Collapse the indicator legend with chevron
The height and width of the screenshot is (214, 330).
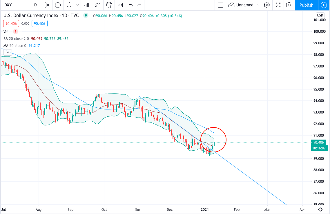click(7, 52)
